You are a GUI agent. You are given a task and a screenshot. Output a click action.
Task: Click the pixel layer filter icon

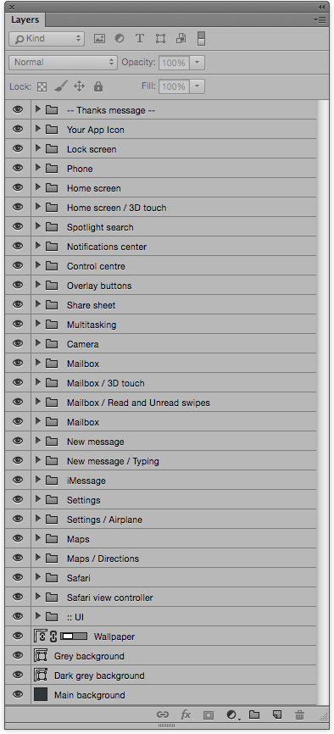pyautogui.click(x=99, y=39)
